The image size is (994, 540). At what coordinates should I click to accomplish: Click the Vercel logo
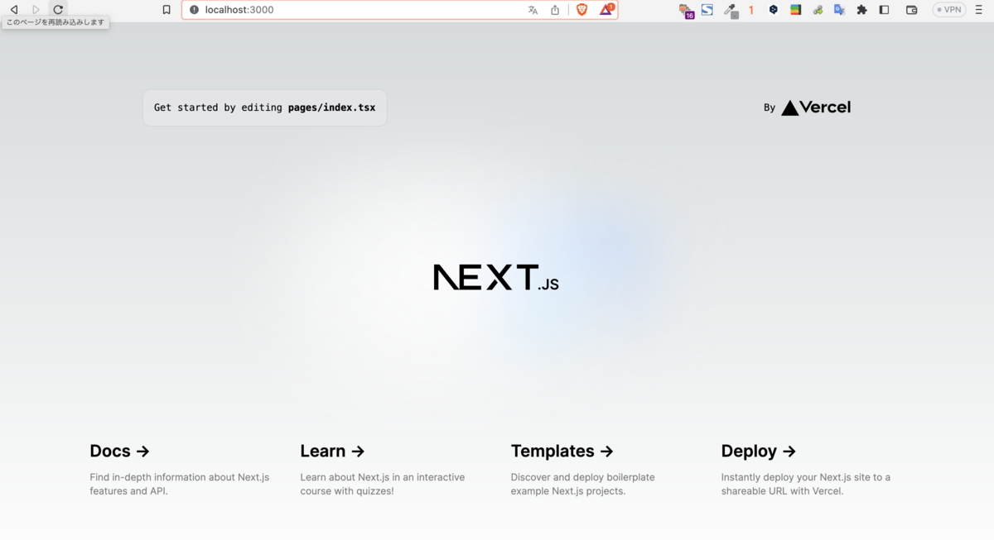[816, 107]
